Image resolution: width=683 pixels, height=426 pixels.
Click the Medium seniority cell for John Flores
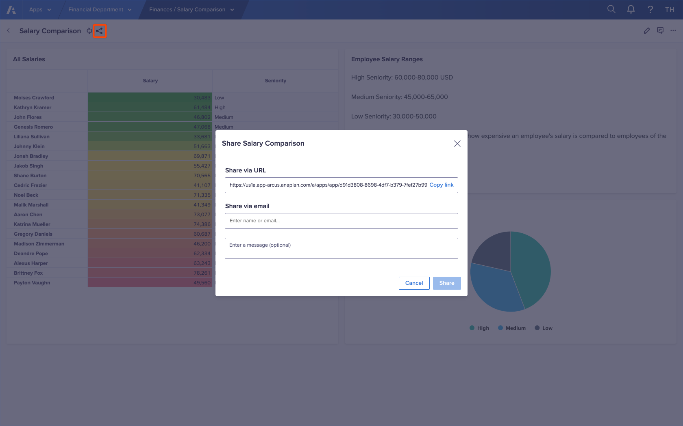[x=275, y=117]
